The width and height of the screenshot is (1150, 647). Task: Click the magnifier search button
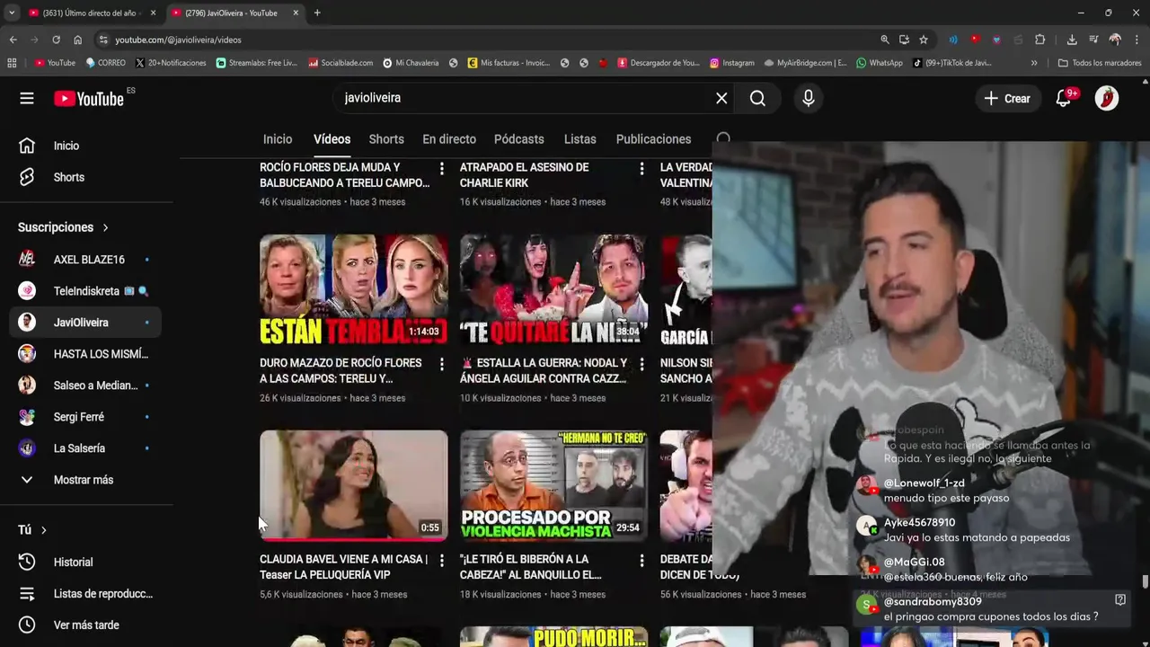757,98
